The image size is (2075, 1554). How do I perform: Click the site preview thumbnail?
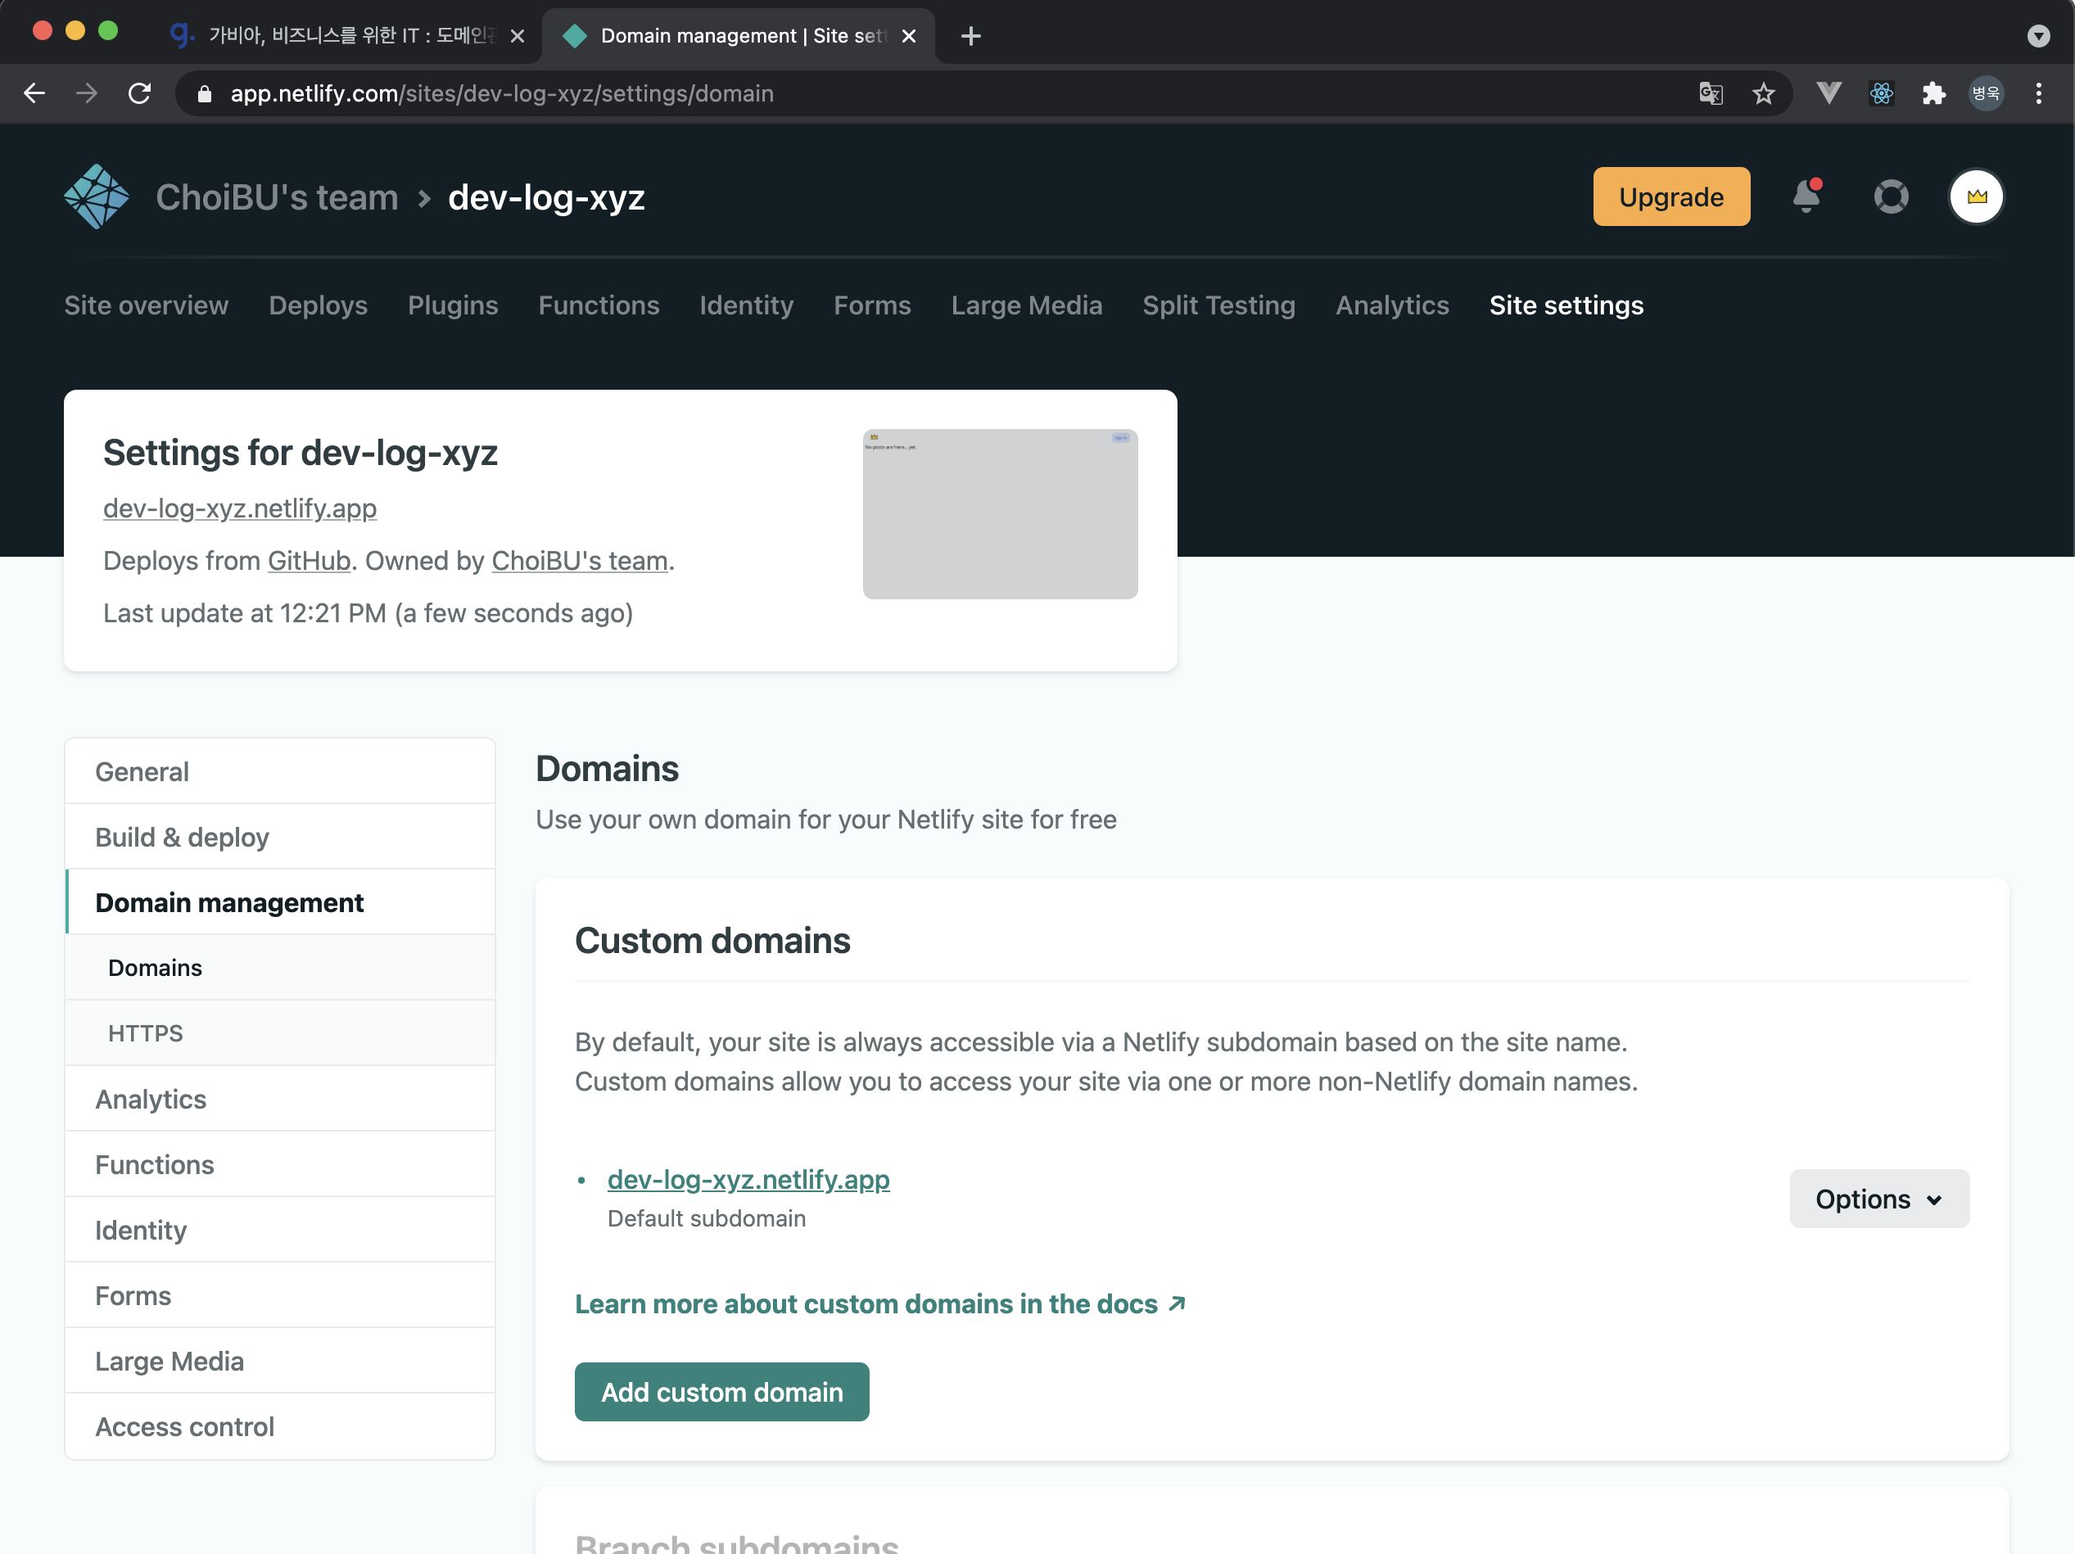[1000, 514]
